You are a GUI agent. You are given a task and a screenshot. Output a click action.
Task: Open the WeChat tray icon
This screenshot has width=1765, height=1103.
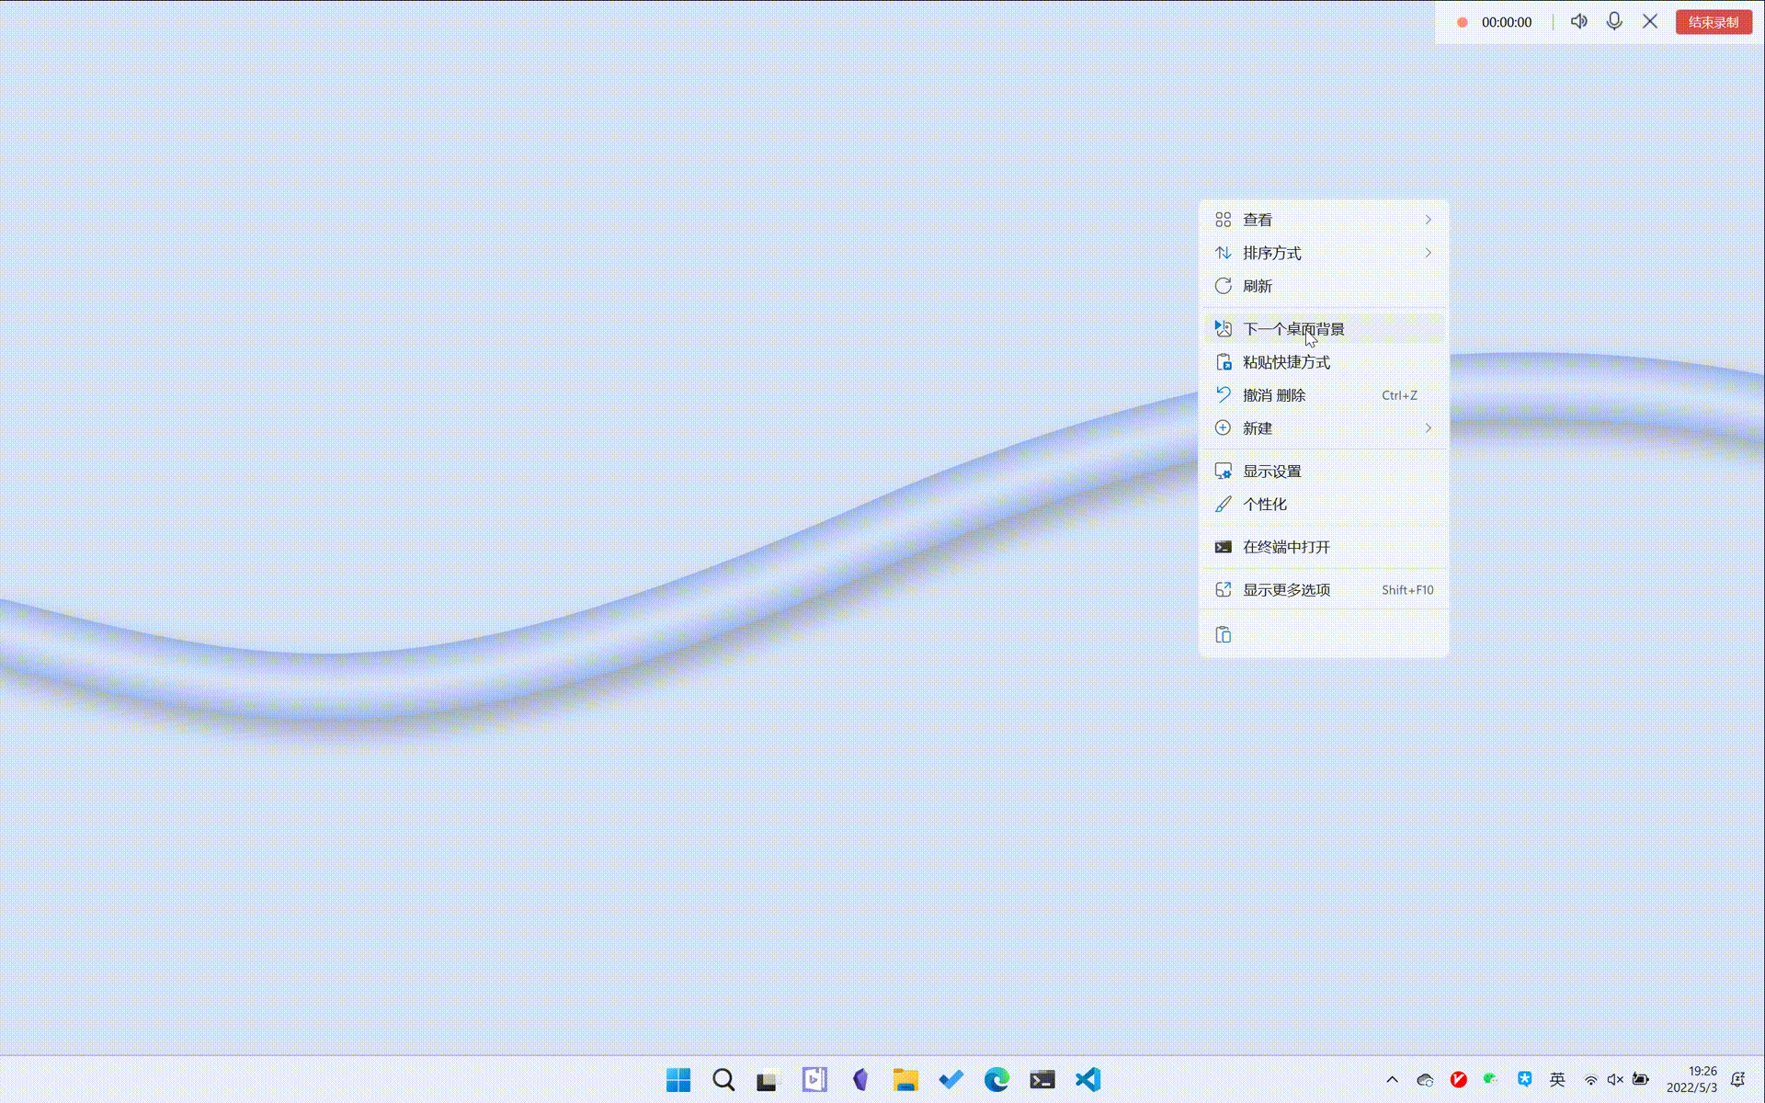pyautogui.click(x=1490, y=1079)
